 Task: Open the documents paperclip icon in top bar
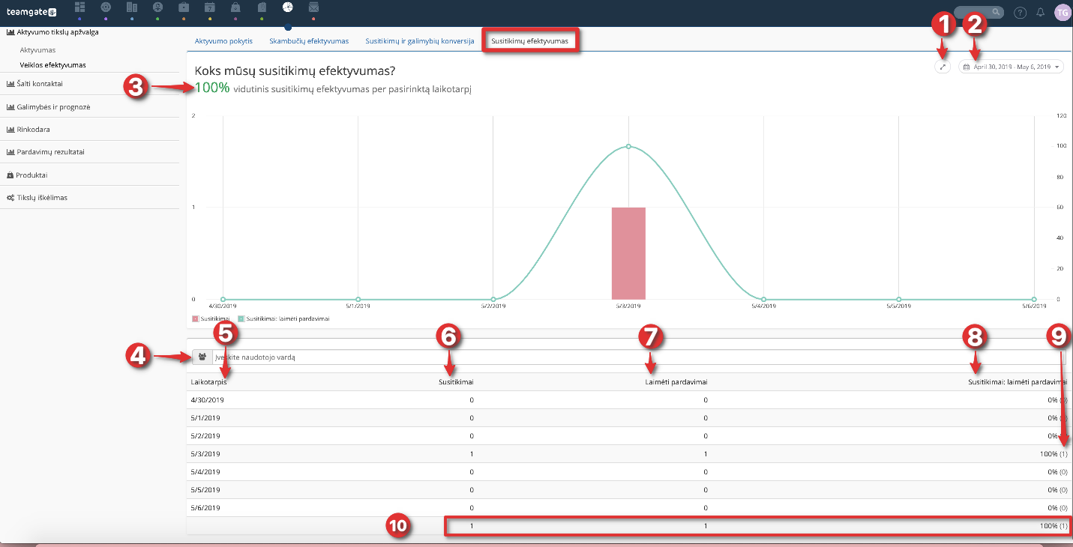pos(262,7)
